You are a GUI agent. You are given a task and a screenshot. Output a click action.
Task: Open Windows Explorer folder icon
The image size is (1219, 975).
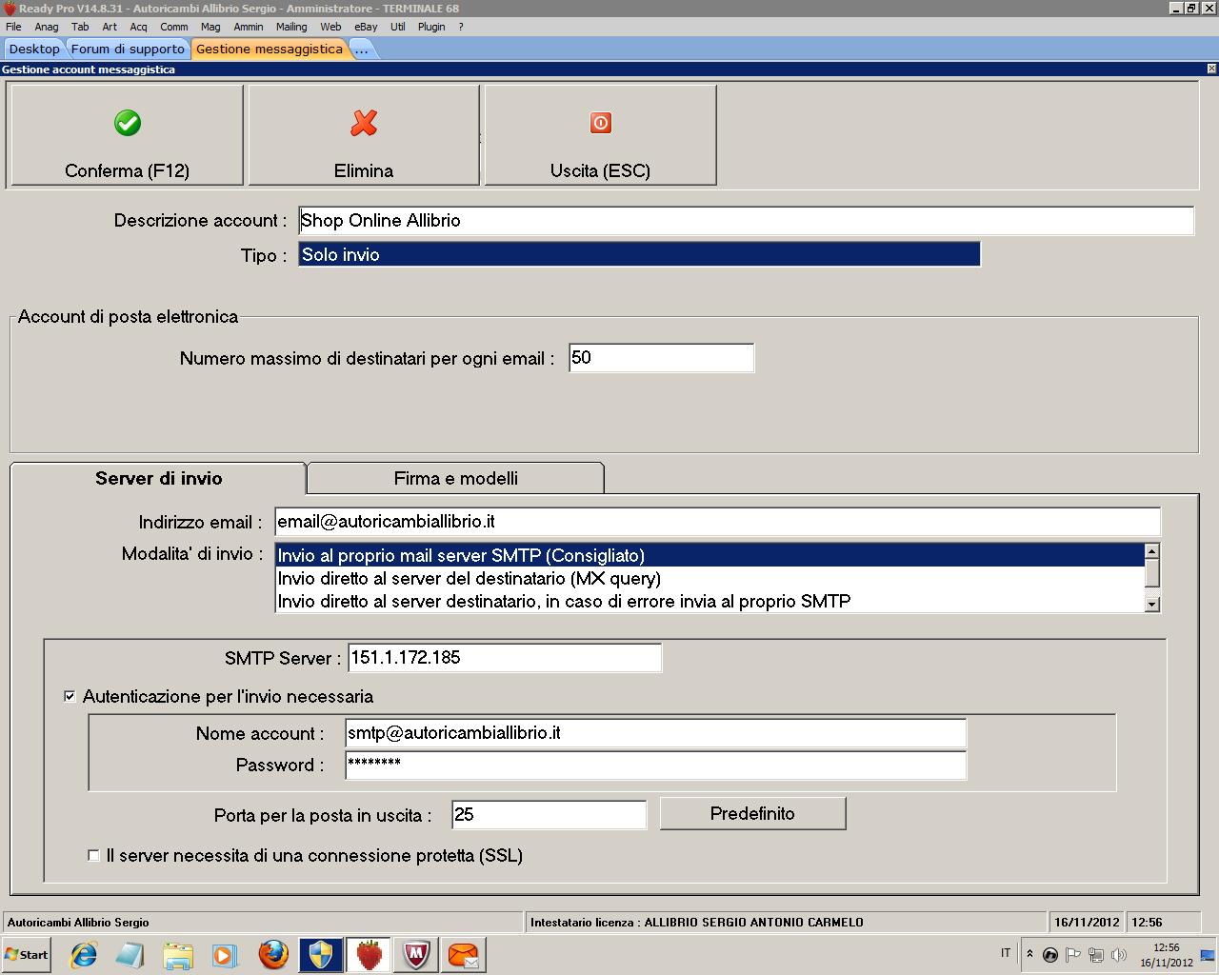click(178, 954)
